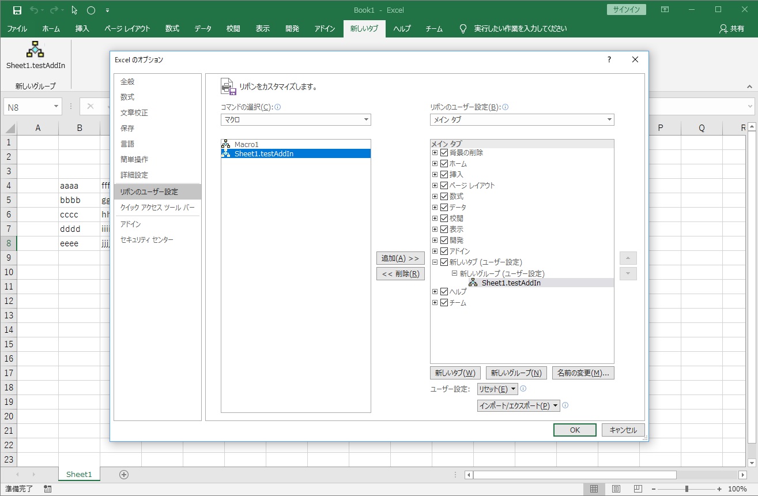758x496 pixels.
Task: Click info icon next to インポート/エクスポート
Action: [x=565, y=405]
